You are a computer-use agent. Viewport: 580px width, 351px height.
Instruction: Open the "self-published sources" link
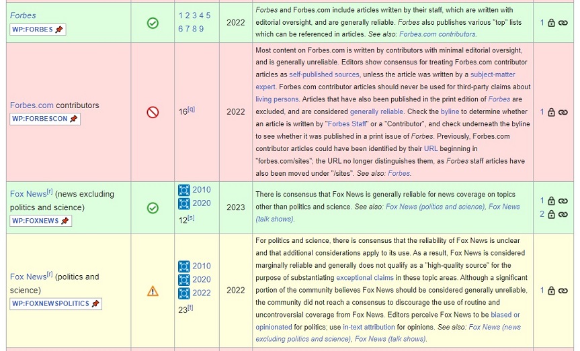coord(324,74)
